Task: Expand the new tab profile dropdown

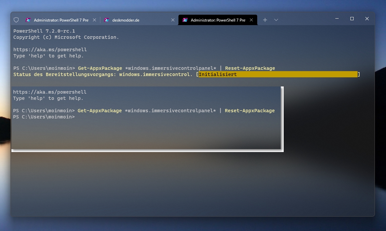Action: tap(276, 20)
